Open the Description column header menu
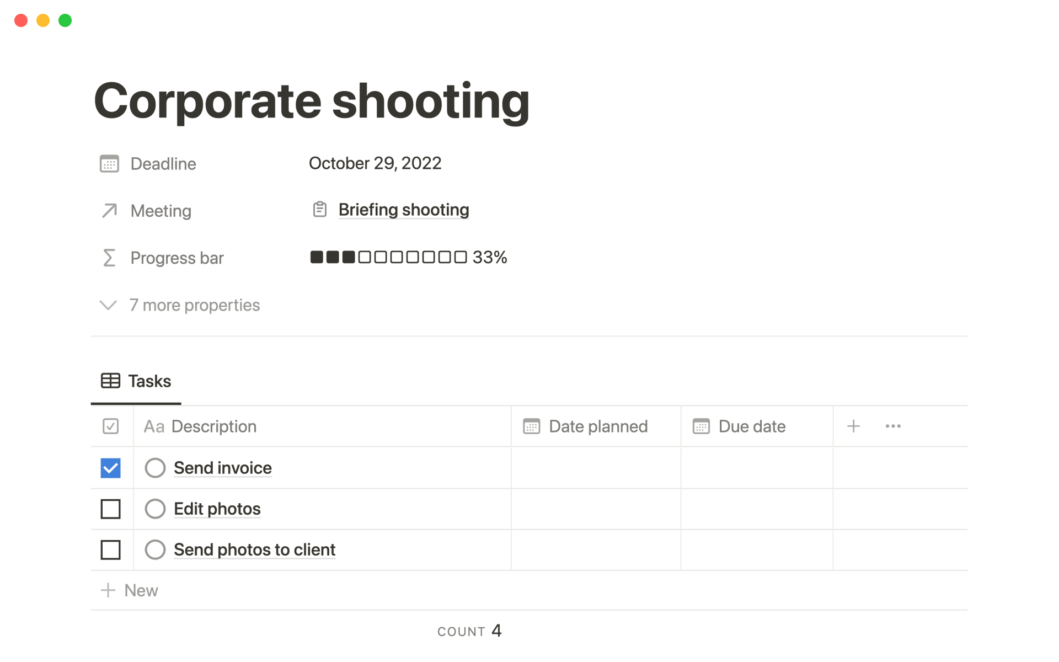Screen dimensions: 1059x662 tap(213, 426)
